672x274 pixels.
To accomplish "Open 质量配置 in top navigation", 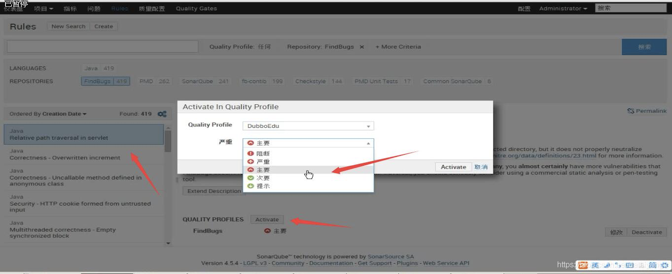I will 152,8.
